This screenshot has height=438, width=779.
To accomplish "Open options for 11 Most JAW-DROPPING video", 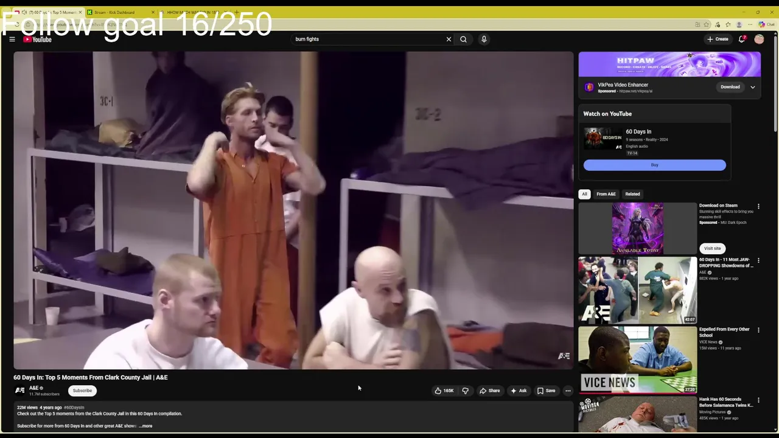I will (758, 260).
